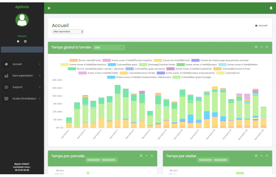Open settings gear under Gérant

[x=18, y=41]
